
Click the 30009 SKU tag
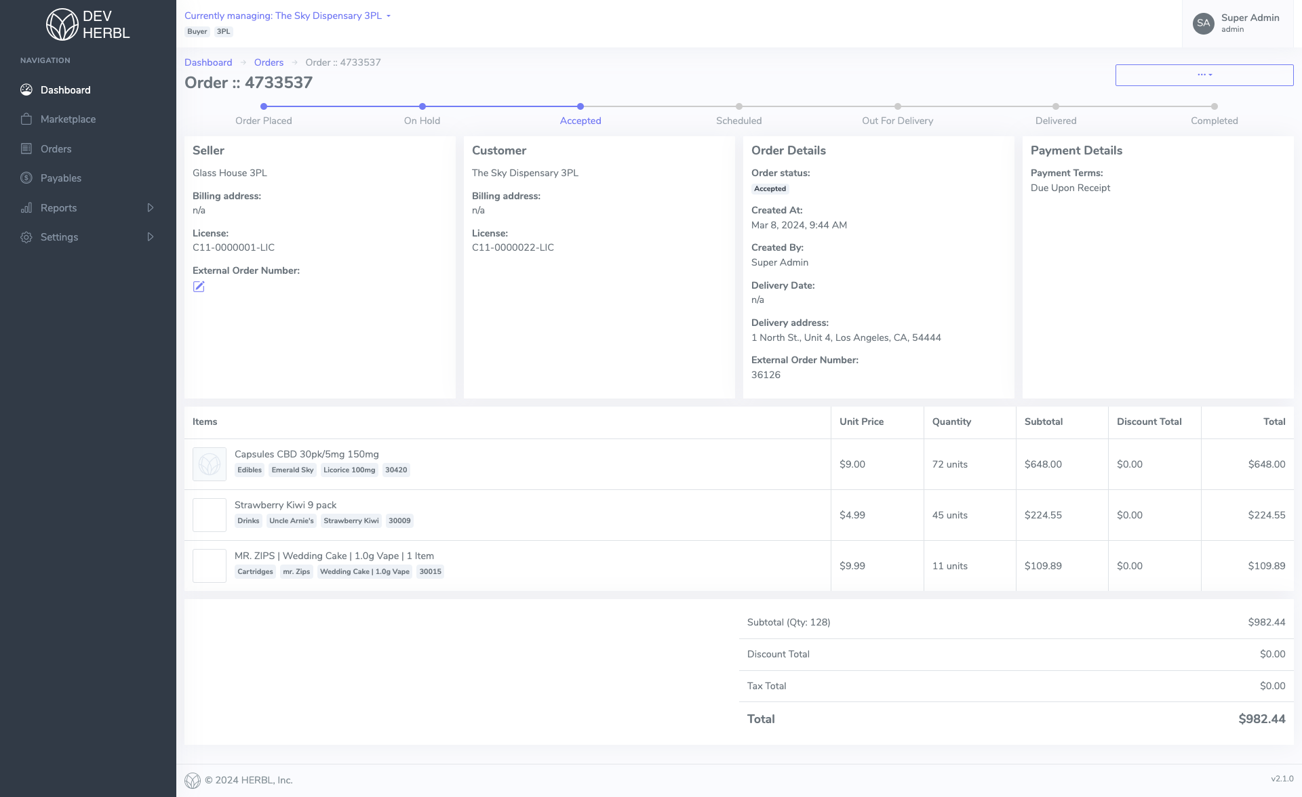pos(399,521)
